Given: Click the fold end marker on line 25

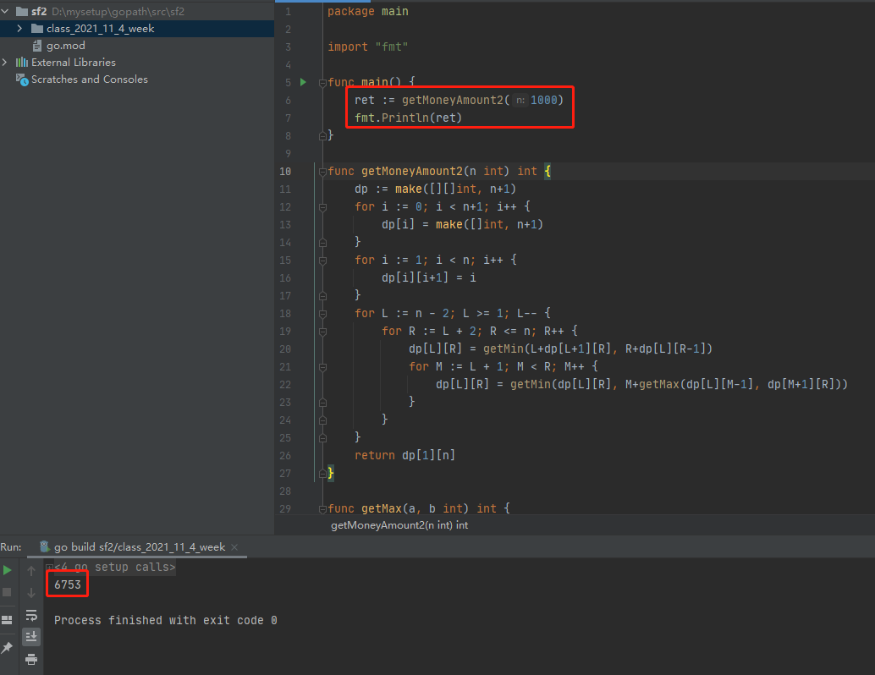Looking at the screenshot, I should [322, 438].
